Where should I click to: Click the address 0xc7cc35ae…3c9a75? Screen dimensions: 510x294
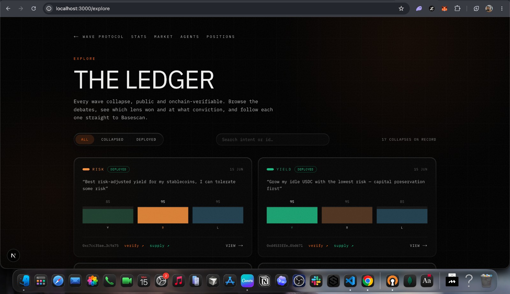point(100,246)
